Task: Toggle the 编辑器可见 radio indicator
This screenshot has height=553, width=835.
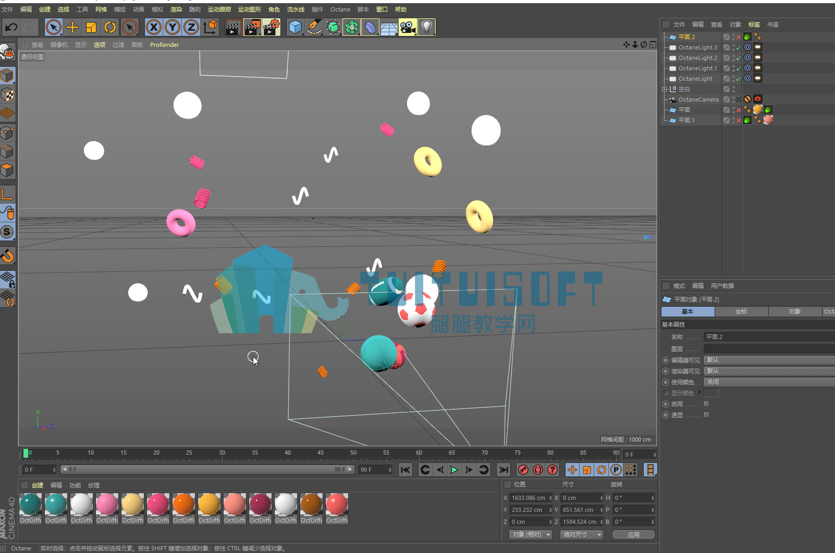Action: 666,360
